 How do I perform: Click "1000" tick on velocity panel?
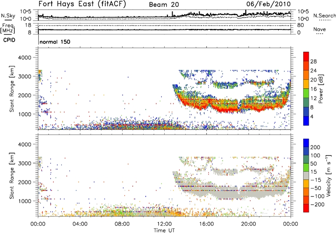pyautogui.click(x=24, y=201)
